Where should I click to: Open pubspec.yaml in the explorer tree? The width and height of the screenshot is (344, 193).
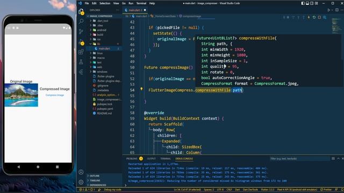click(104, 108)
